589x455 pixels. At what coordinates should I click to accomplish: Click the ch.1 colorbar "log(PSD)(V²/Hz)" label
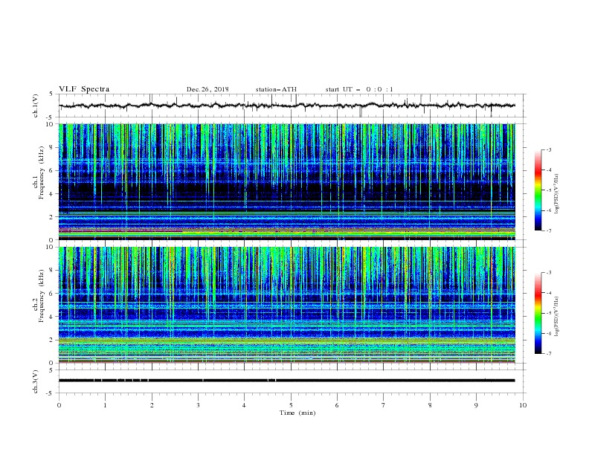pos(557,194)
